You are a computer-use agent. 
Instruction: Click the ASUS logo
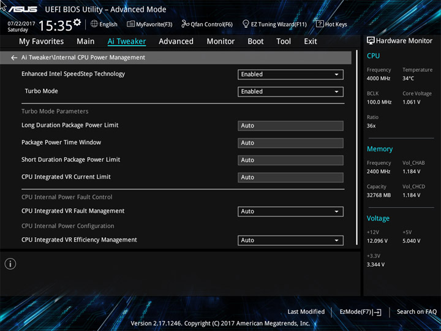tap(23, 9)
